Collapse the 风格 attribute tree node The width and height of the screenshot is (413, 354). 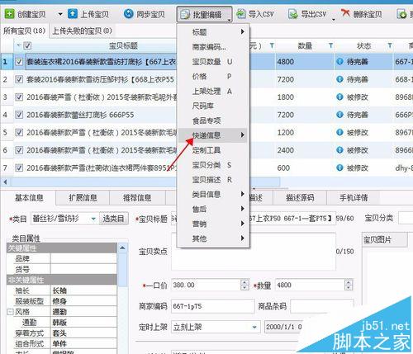pos(10,312)
